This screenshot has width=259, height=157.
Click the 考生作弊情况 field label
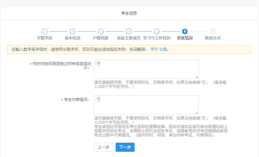(x=77, y=100)
